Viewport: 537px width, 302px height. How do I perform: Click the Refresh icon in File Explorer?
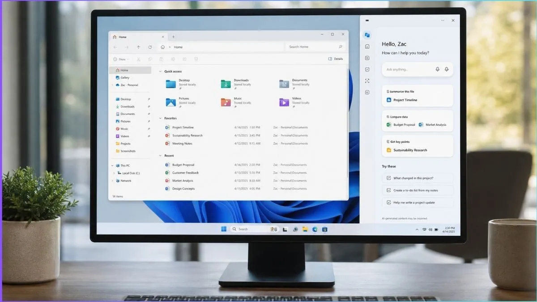(150, 47)
